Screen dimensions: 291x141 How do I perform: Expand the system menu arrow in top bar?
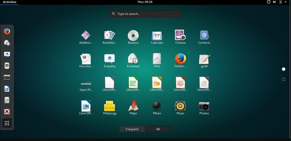286,2
